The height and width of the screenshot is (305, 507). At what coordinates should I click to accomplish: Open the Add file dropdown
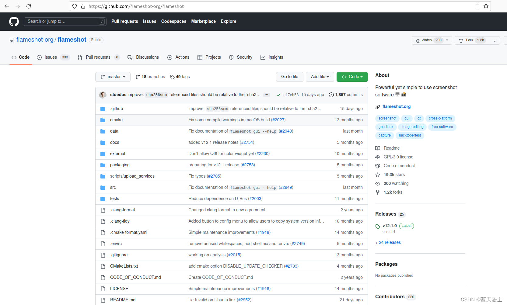(x=320, y=77)
